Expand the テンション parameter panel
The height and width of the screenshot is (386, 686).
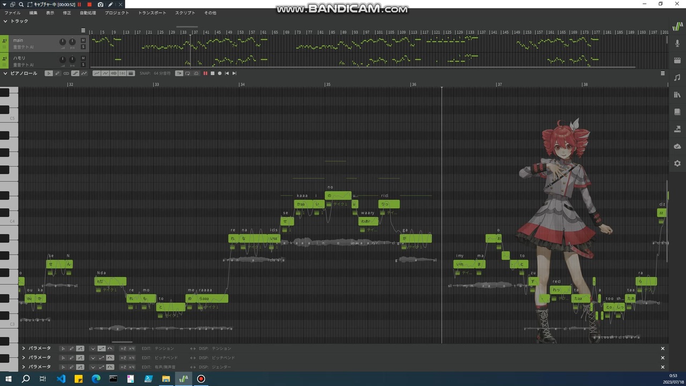(24, 348)
